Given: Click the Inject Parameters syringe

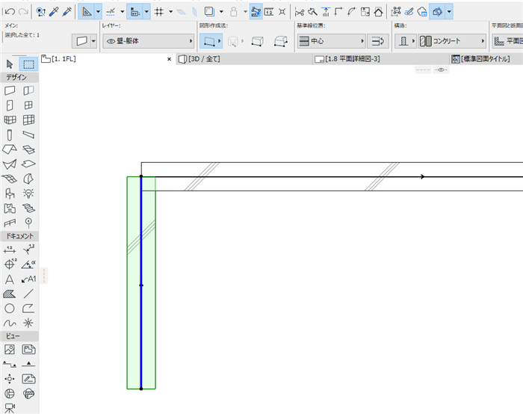Looking at the screenshot, I should click(x=66, y=12).
